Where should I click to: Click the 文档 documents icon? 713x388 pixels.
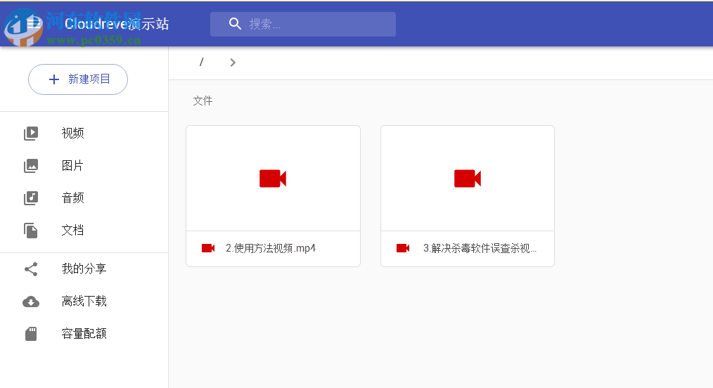(31, 231)
